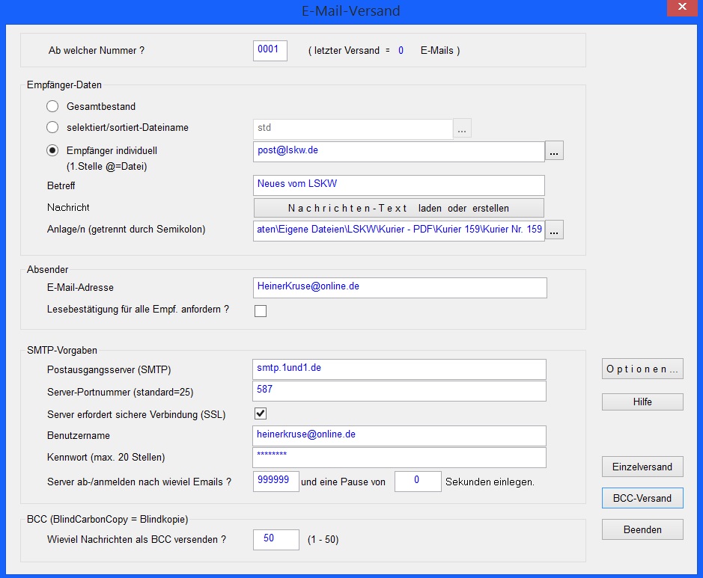This screenshot has height=578, width=703.
Task: Choose selektiert/sortiert-Dateiname radio button
Action: click(x=52, y=128)
